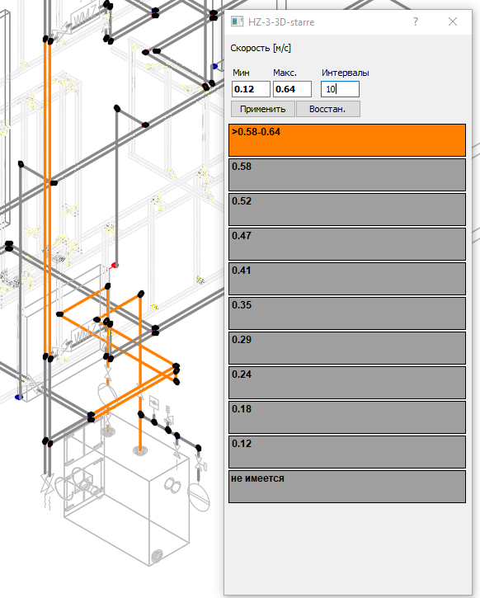Select the orange >0.58-0.64 color band

coord(347,140)
